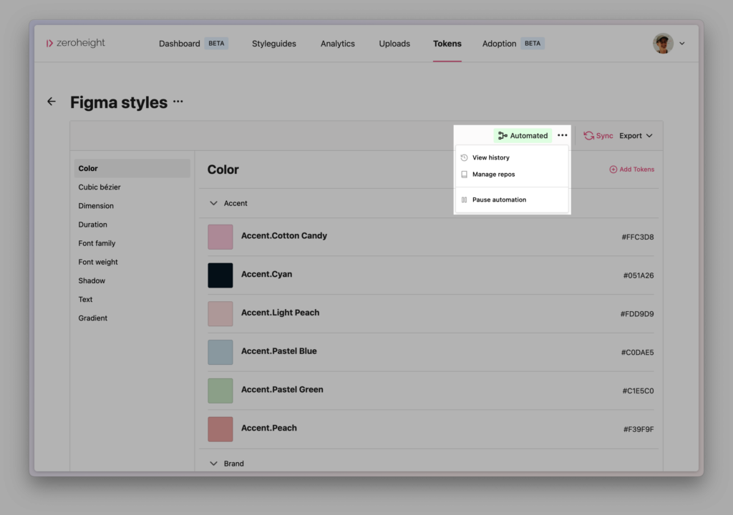Open the Styleguides tab
Viewport: 733px width, 515px height.
point(274,44)
